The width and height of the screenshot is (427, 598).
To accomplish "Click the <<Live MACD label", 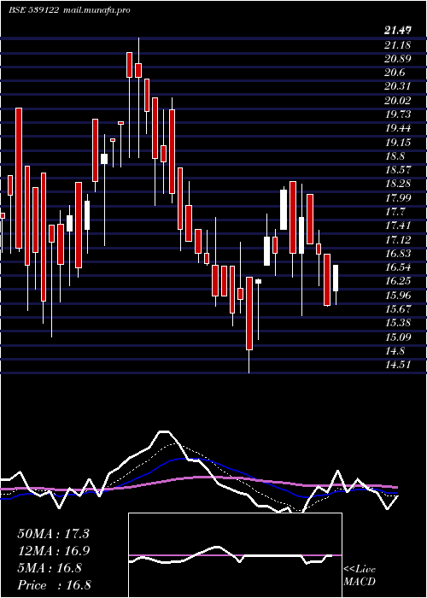I will point(360,576).
